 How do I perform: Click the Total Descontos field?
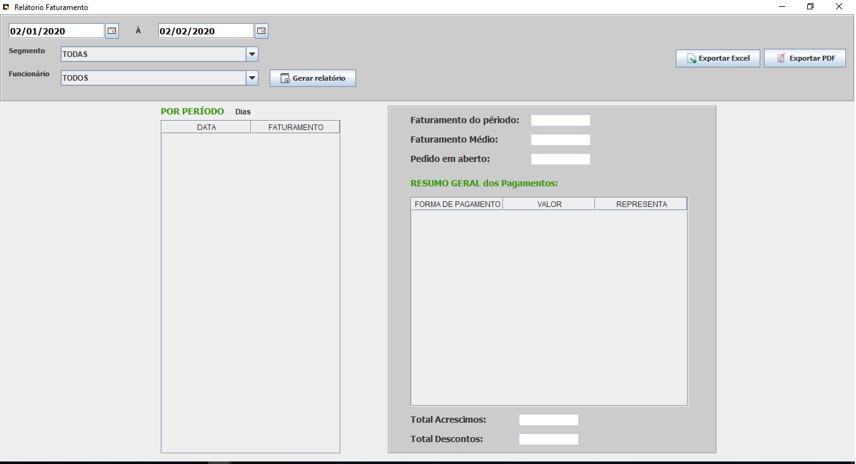[x=548, y=440]
